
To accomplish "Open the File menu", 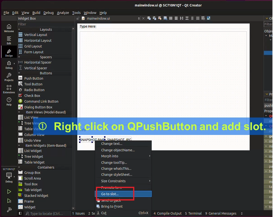I will click(6, 13).
